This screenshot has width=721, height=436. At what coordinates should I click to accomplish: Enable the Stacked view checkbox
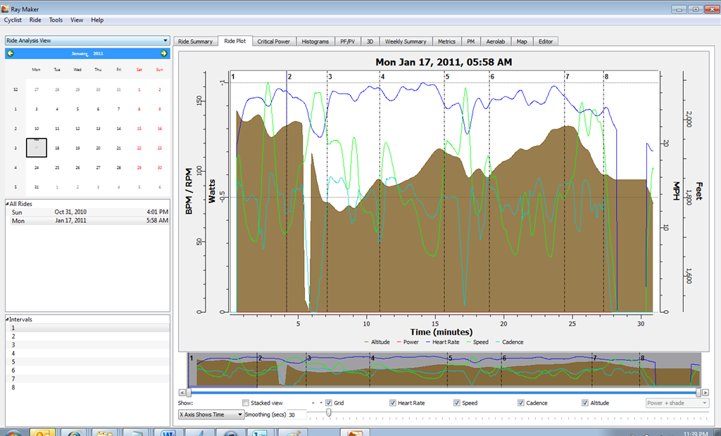246,403
